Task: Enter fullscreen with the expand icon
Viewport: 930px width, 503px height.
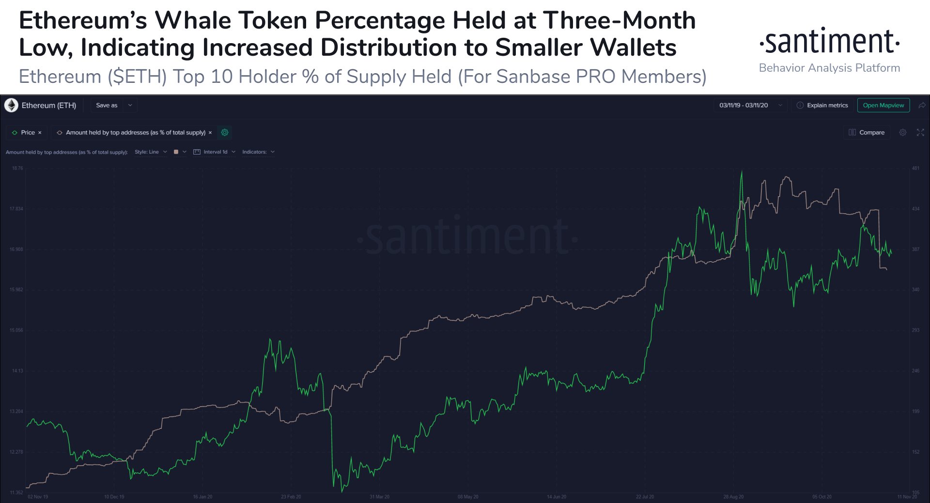Action: (x=920, y=132)
